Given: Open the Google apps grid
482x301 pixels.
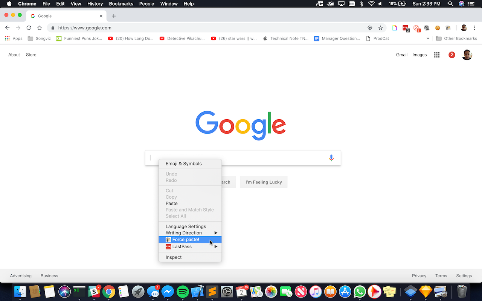Looking at the screenshot, I should 437,55.
